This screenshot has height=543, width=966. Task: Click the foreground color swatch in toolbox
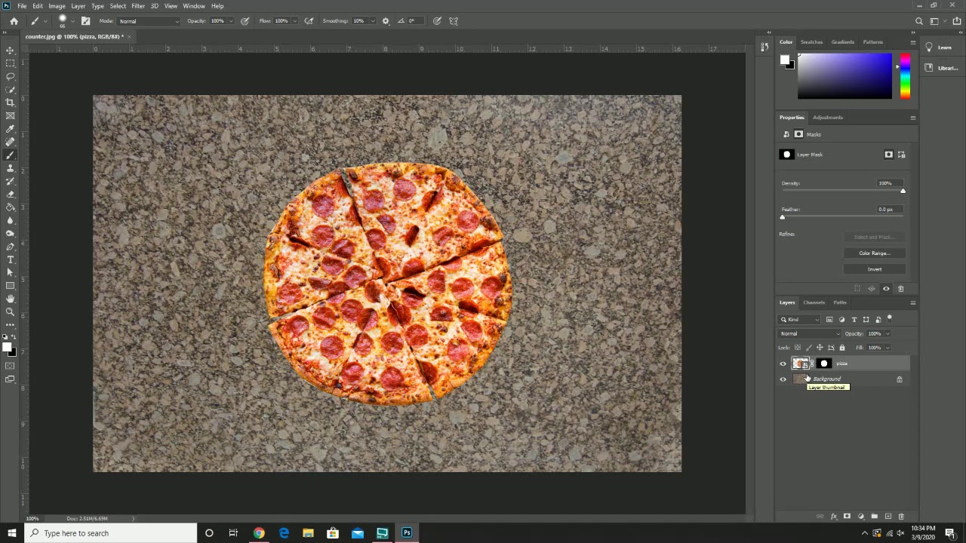tap(6, 347)
